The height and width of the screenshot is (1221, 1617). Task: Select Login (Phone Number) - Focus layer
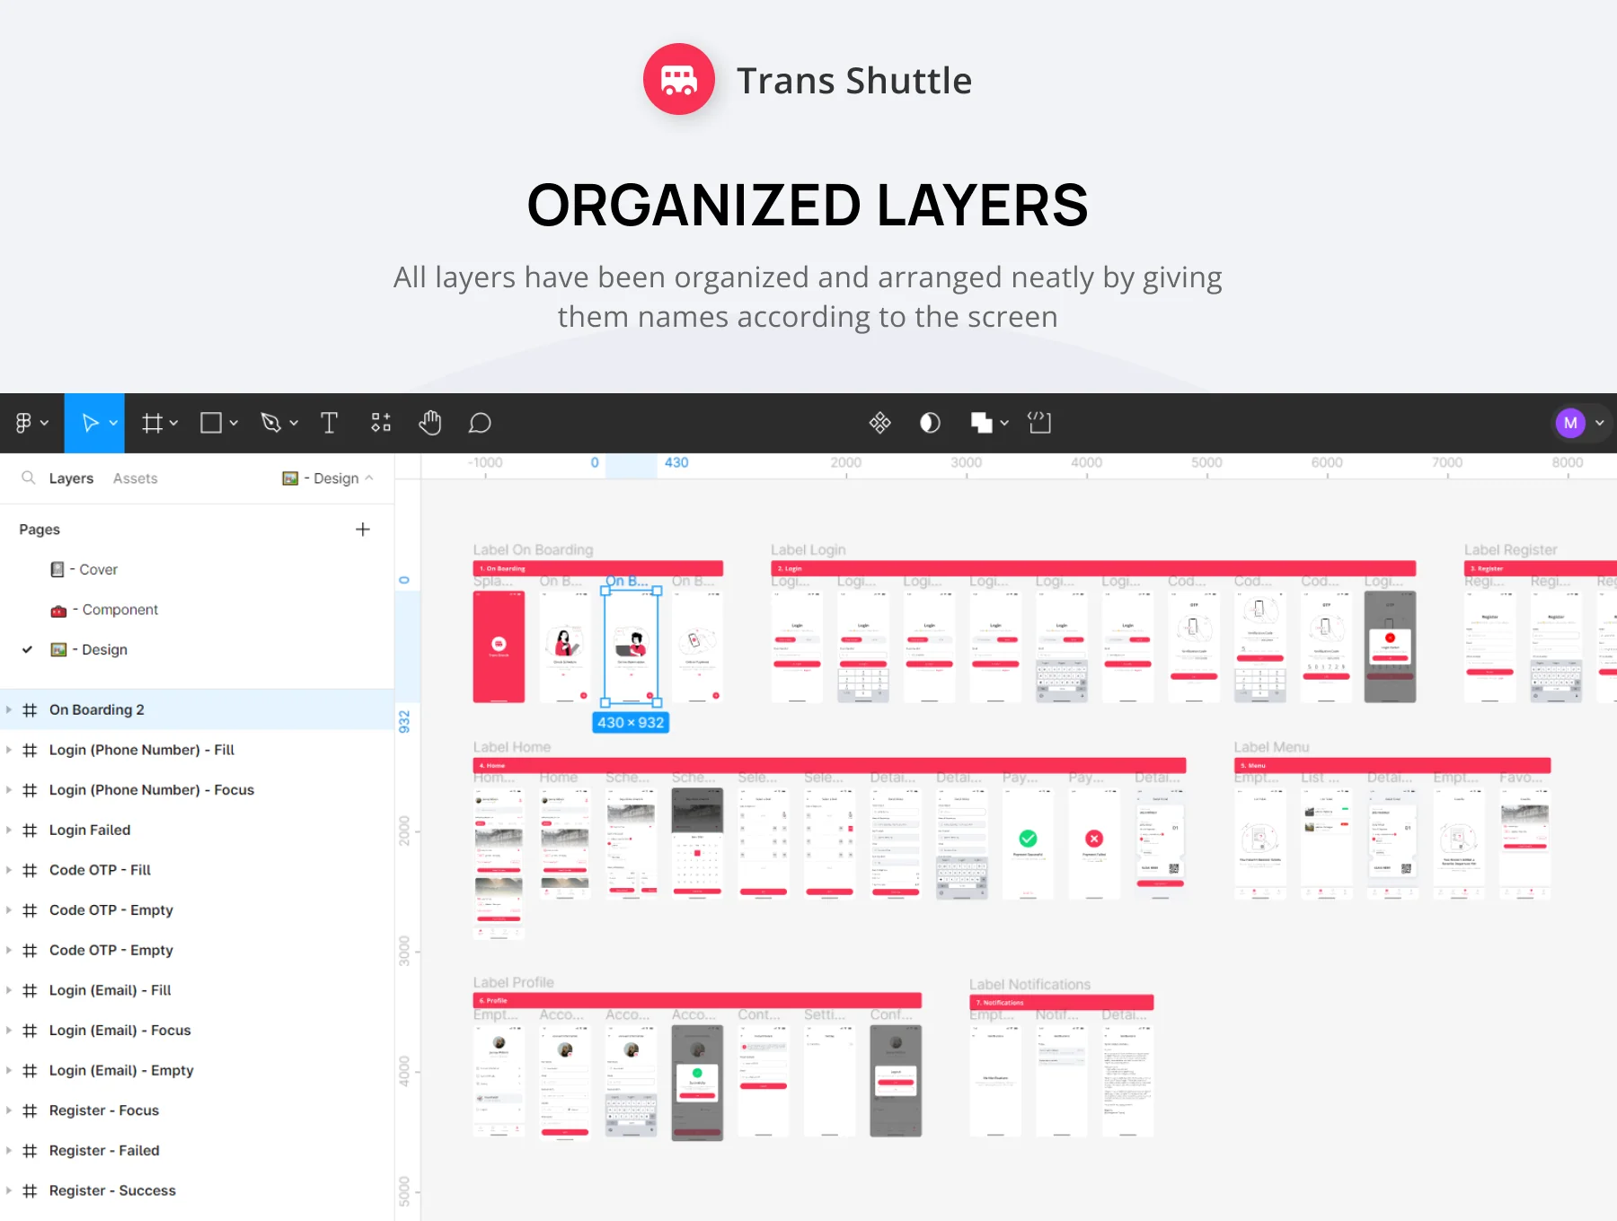click(197, 790)
